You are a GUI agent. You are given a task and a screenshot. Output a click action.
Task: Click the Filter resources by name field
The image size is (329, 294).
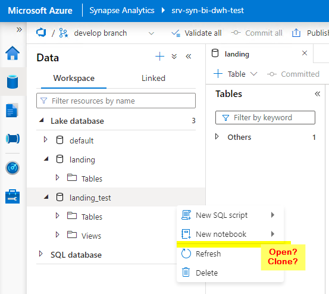click(116, 101)
